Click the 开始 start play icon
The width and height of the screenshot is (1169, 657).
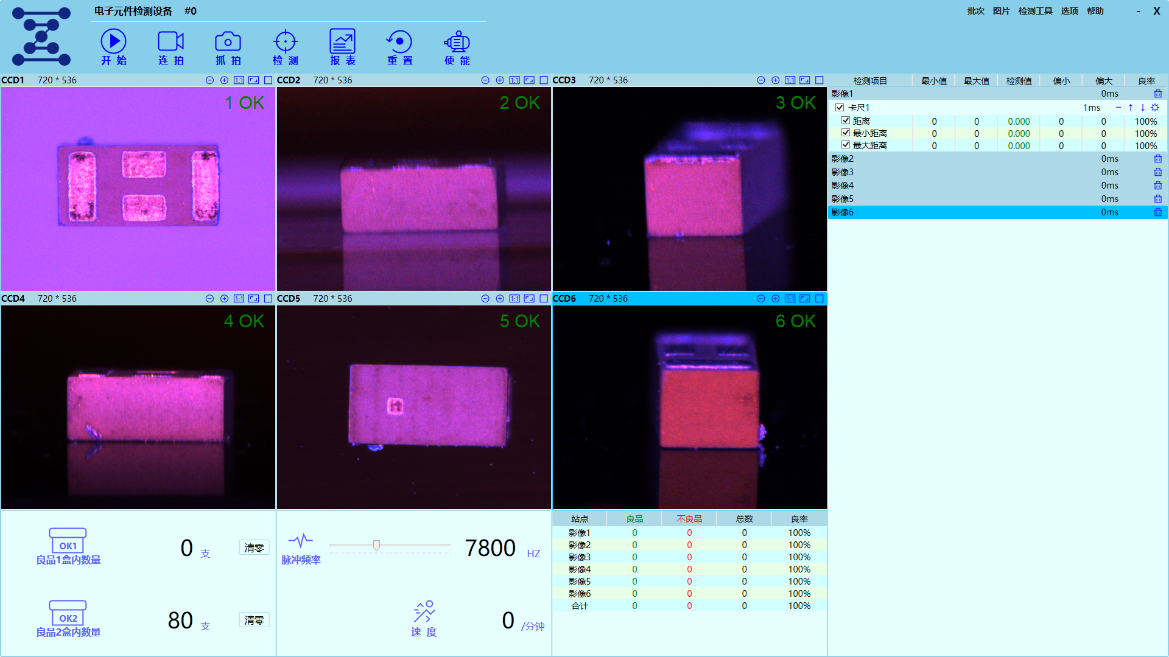(113, 41)
